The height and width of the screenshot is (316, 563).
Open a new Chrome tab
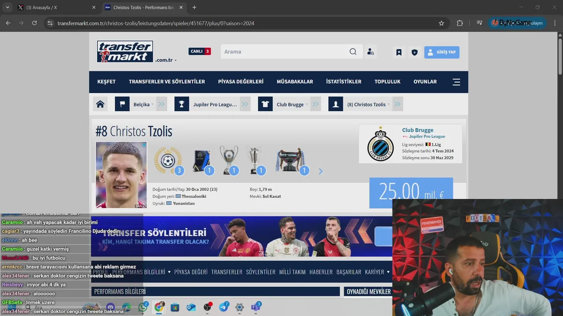(194, 7)
